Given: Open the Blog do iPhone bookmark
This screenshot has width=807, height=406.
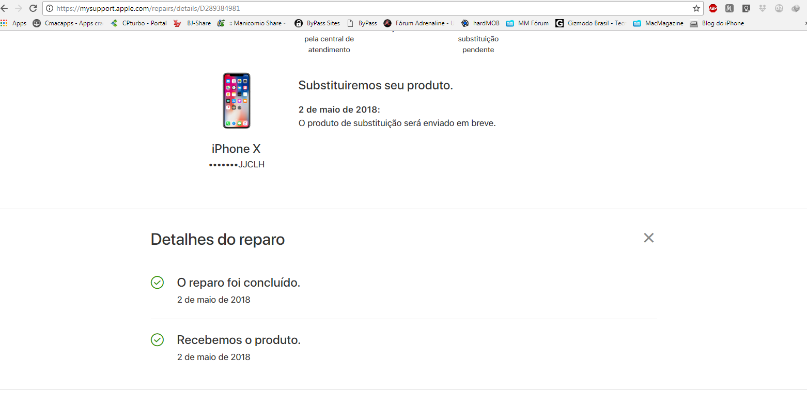Looking at the screenshot, I should click(717, 23).
